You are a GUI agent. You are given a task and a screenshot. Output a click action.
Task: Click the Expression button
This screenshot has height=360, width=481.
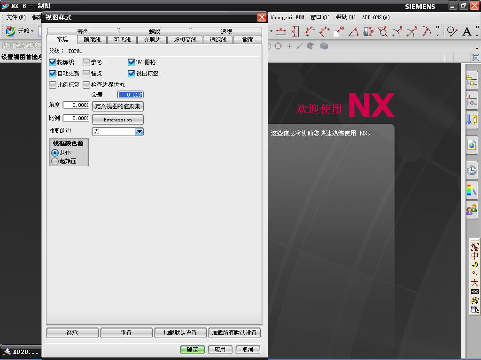pyautogui.click(x=117, y=120)
